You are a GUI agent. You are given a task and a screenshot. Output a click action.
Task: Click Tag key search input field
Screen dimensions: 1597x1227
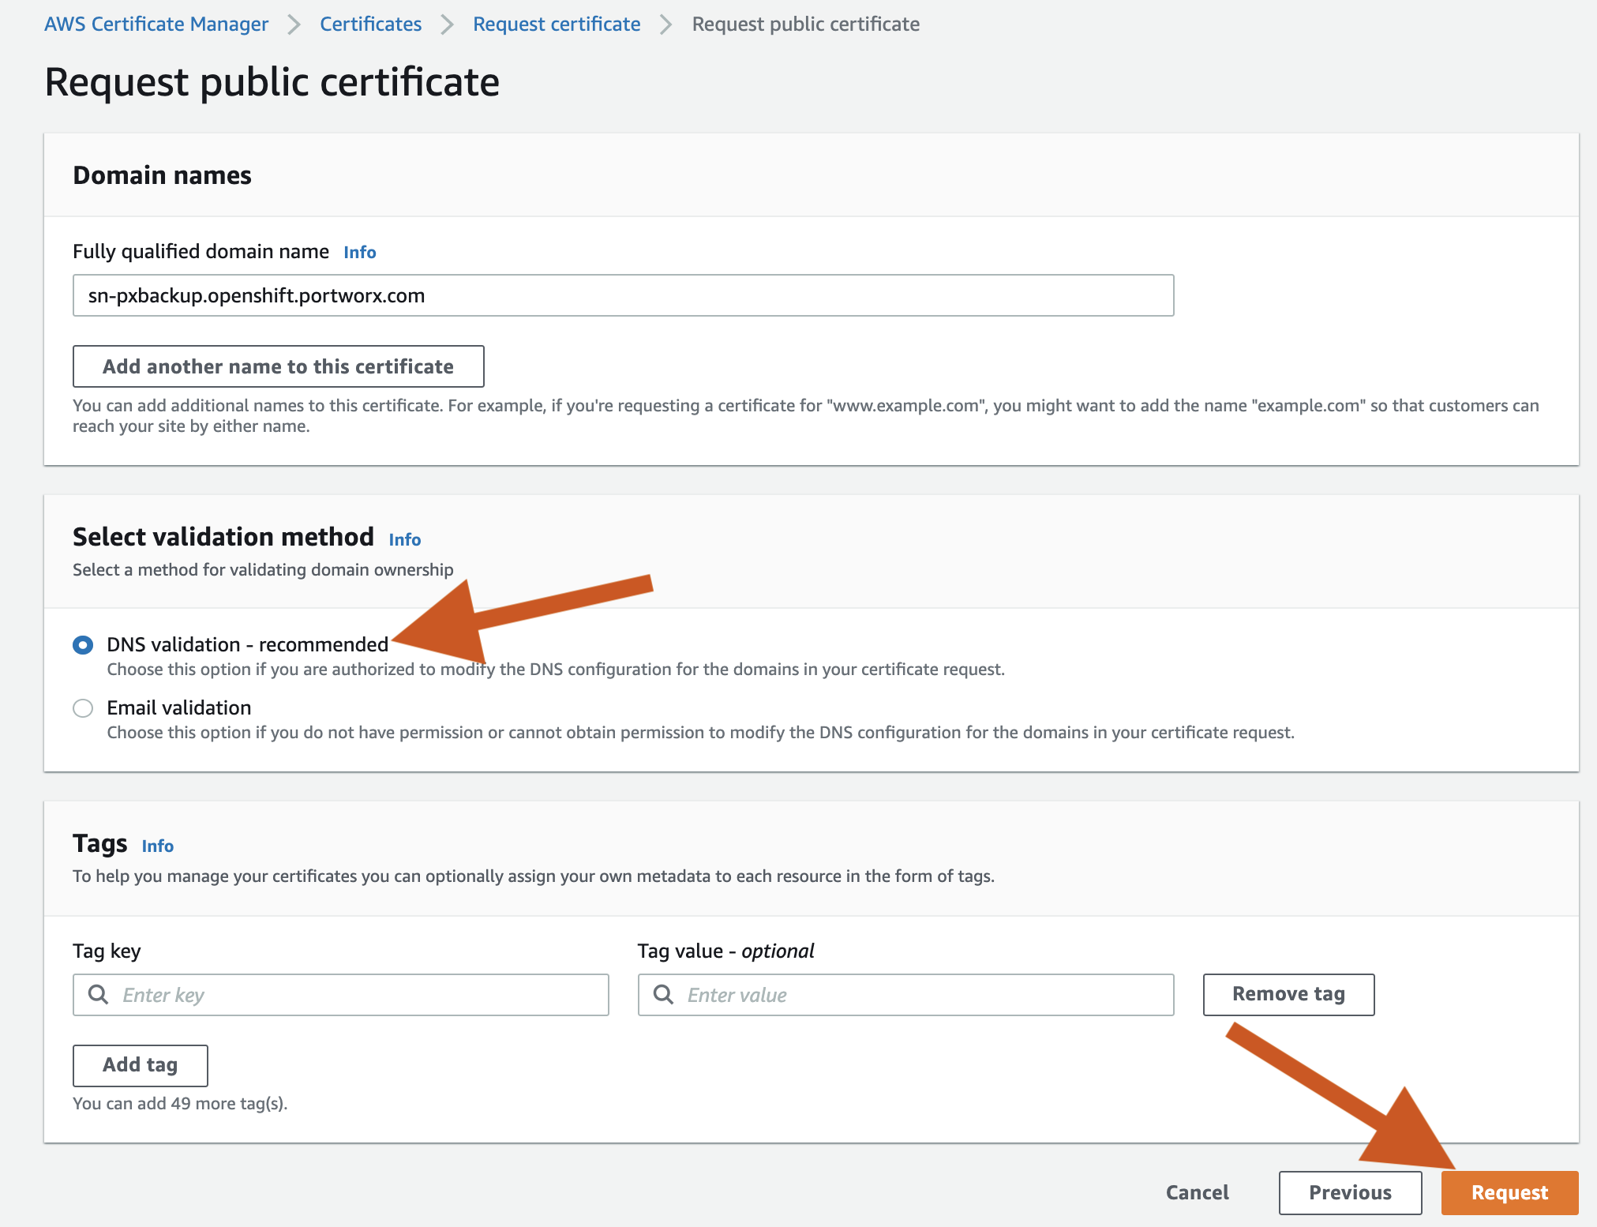343,994
